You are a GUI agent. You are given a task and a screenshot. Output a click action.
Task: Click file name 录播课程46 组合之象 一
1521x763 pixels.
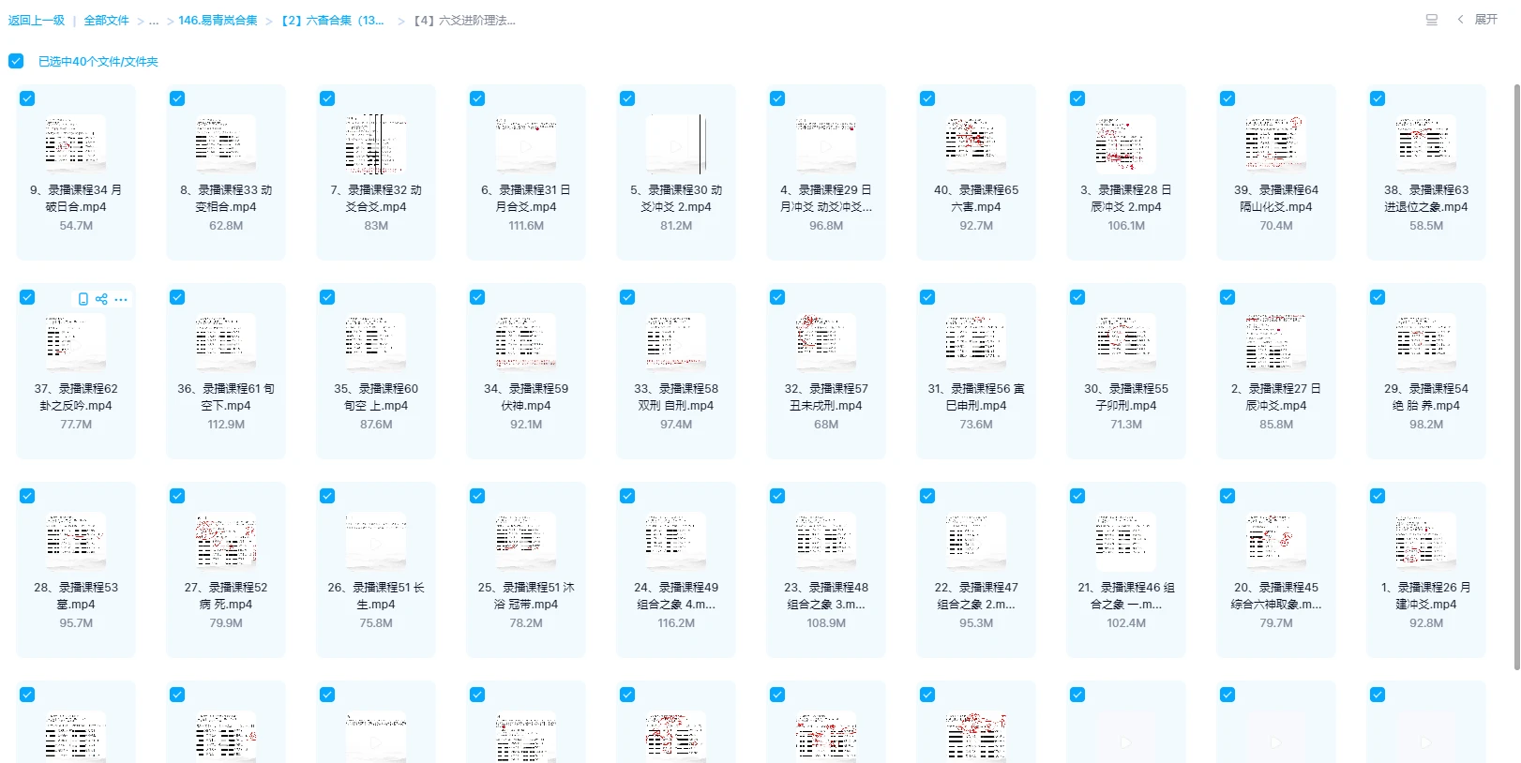1126,595
